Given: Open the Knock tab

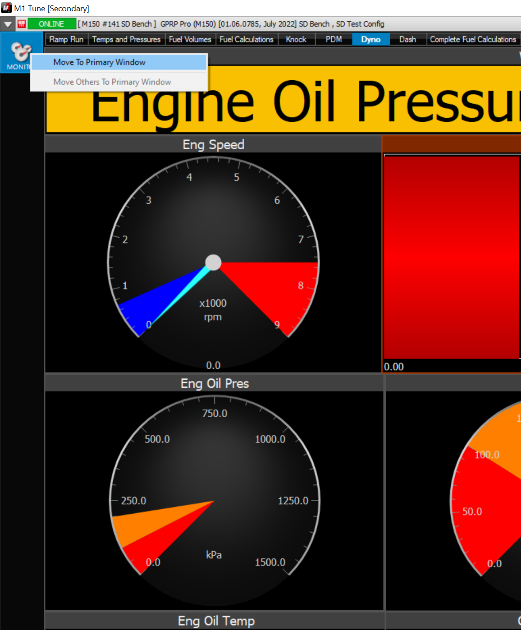Looking at the screenshot, I should (296, 40).
